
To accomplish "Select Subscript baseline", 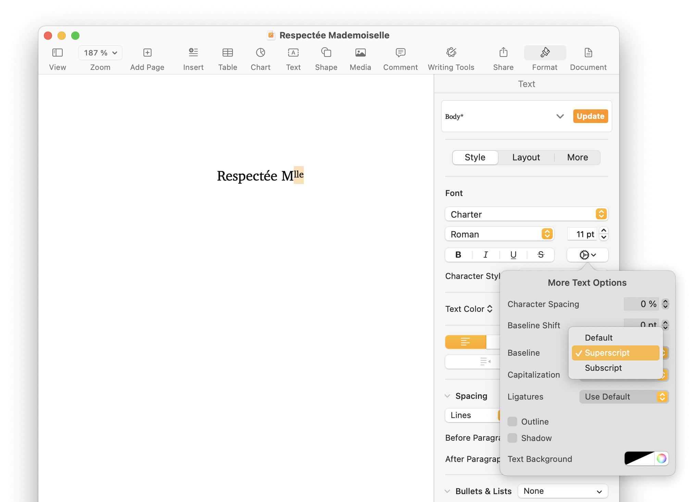I will pyautogui.click(x=603, y=368).
